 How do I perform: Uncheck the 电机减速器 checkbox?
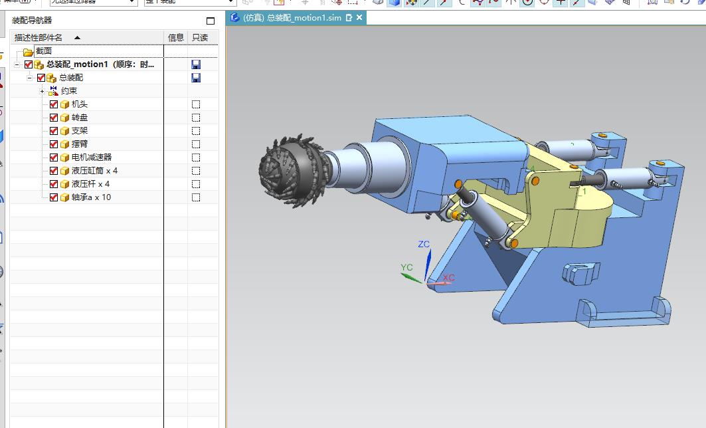point(54,158)
